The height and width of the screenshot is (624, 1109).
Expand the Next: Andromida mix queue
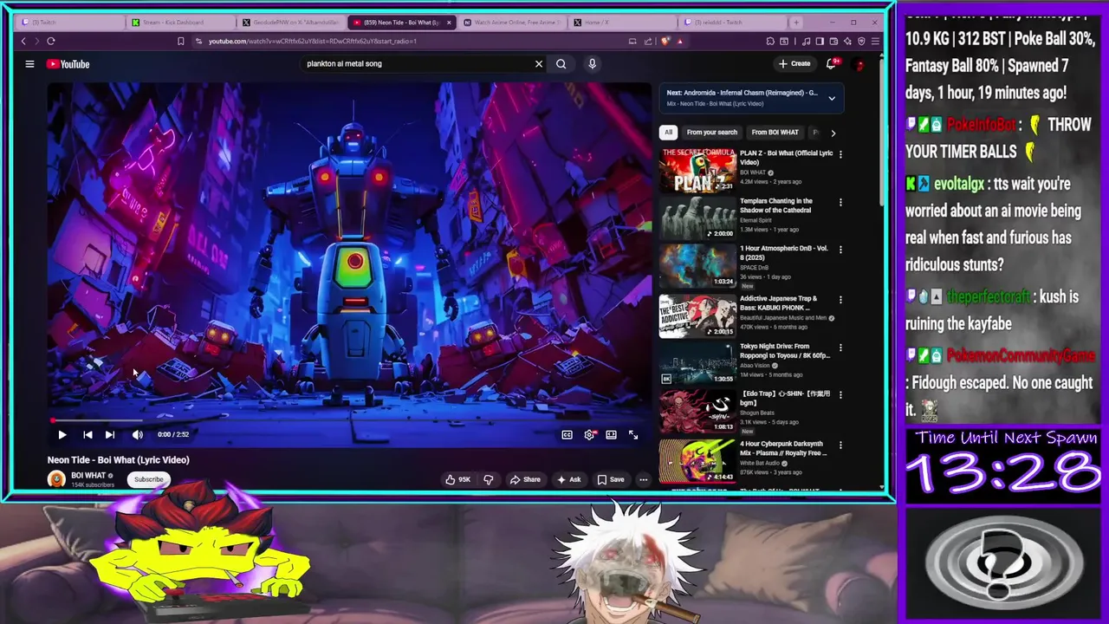[832, 98]
